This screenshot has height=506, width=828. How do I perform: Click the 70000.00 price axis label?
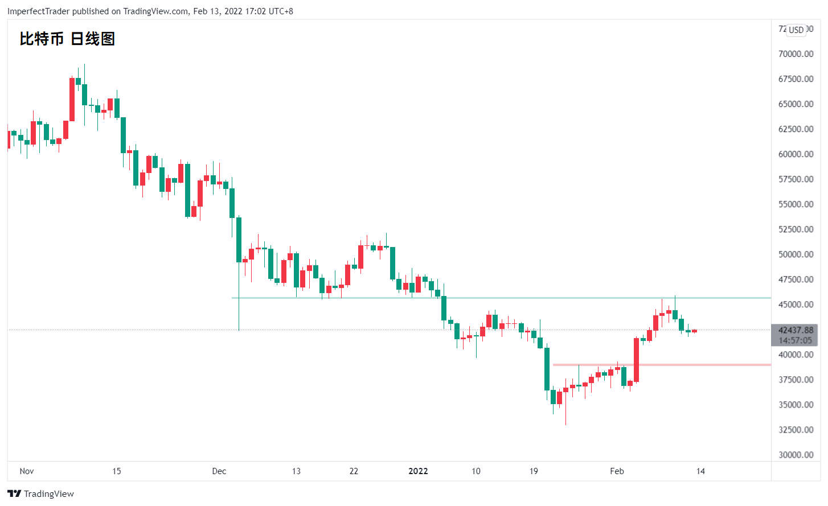(796, 54)
